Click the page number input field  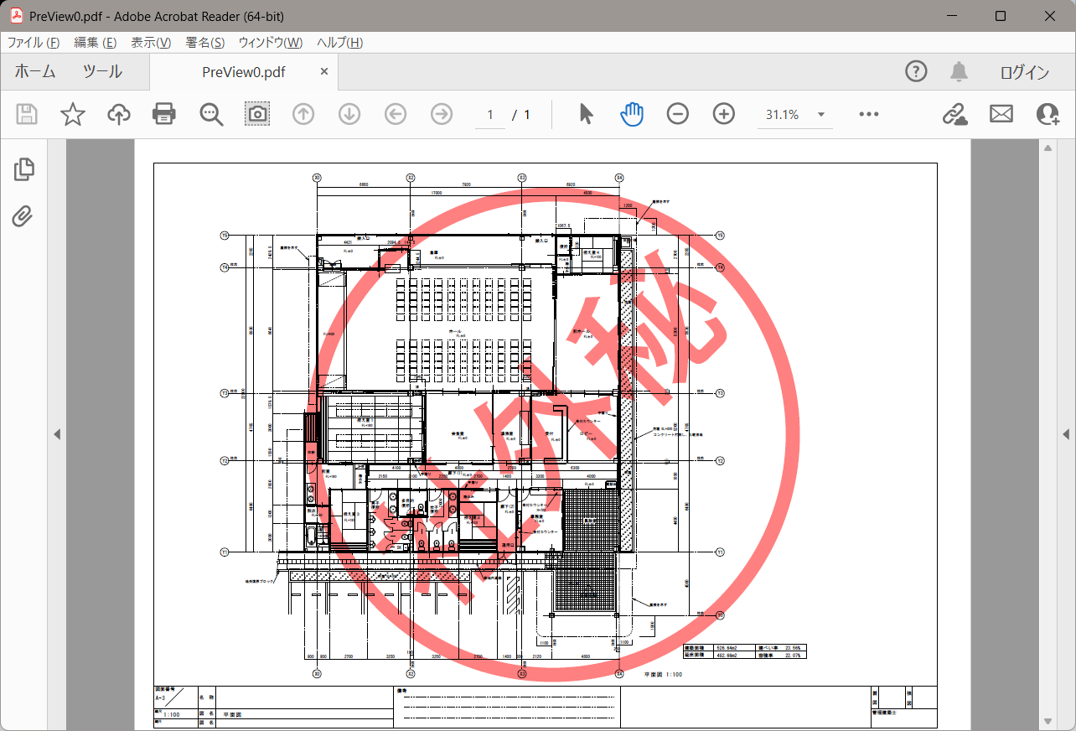click(x=490, y=115)
